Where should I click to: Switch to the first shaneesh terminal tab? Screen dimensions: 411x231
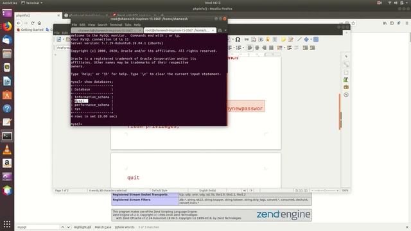(107, 30)
